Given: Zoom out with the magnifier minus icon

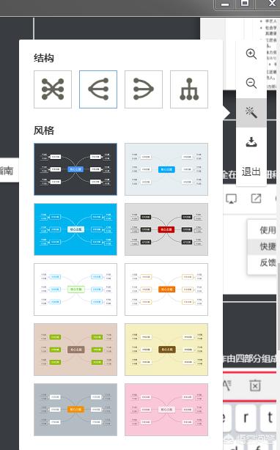Looking at the screenshot, I should (251, 84).
